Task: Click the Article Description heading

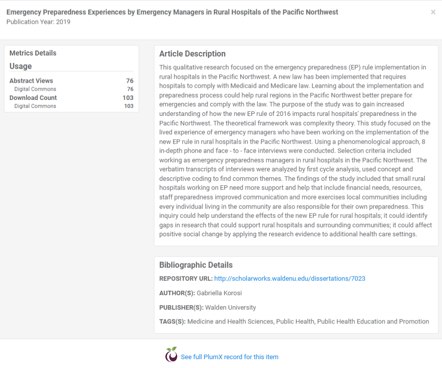Action: (x=192, y=53)
